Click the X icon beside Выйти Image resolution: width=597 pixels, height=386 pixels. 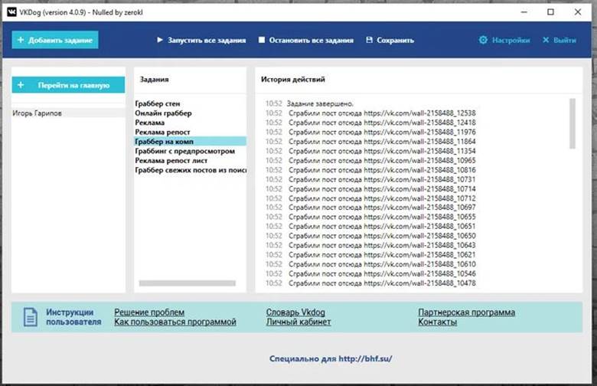pos(546,41)
